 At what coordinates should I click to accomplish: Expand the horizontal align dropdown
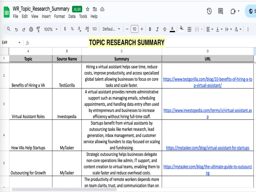pyautogui.click(x=210, y=29)
